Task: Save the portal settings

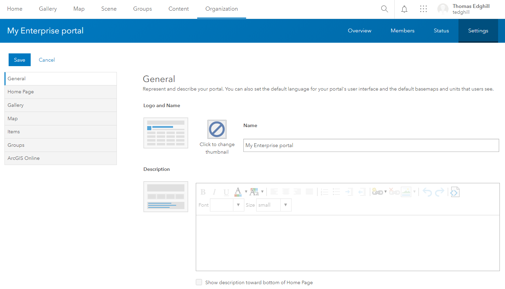Action: click(20, 60)
